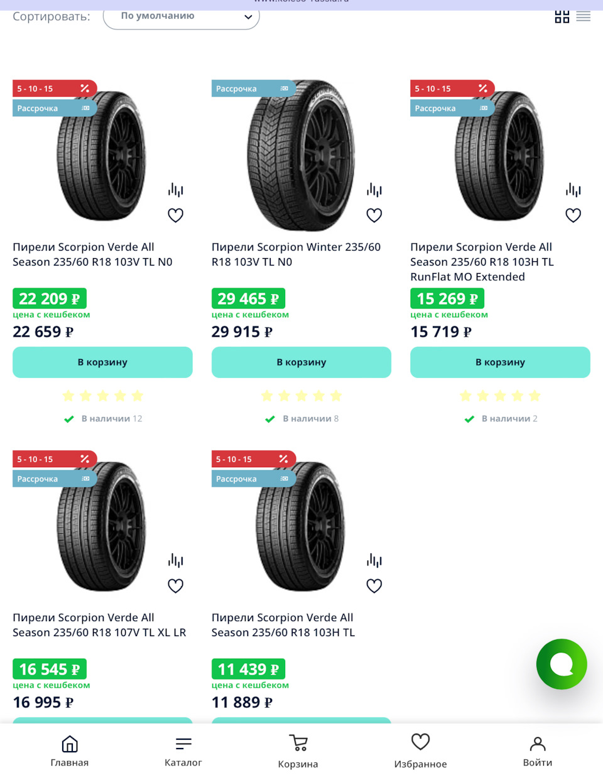
Task: Open the Scorpion Winter tire image
Action: point(300,156)
